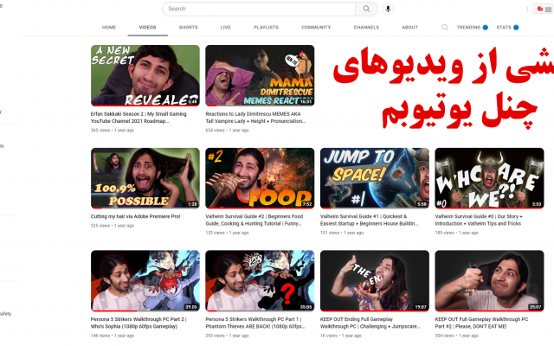Open 'Jump to Space! #1' thumbnail
The height and width of the screenshot is (346, 554).
point(375,178)
